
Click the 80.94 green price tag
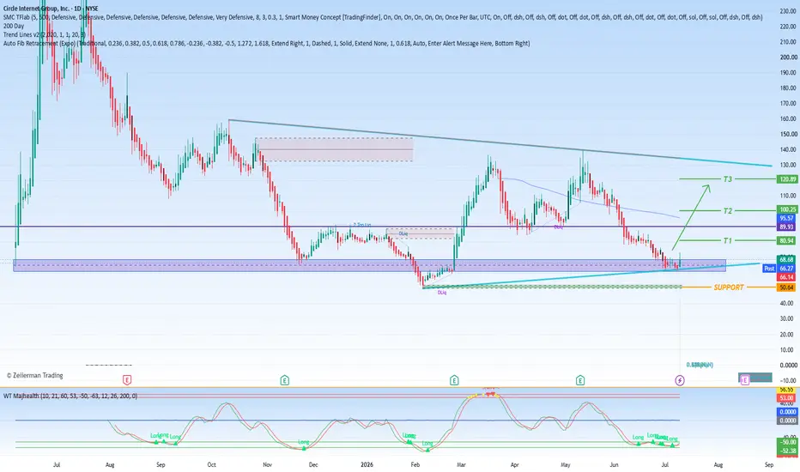click(787, 240)
